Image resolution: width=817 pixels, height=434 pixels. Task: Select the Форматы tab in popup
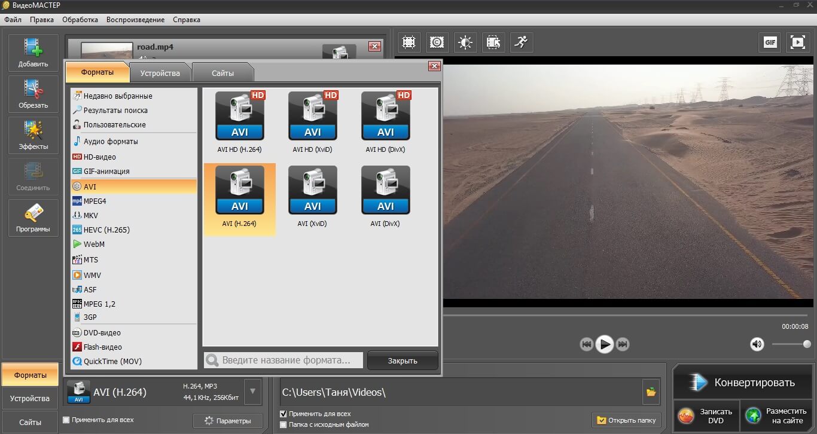[97, 72]
